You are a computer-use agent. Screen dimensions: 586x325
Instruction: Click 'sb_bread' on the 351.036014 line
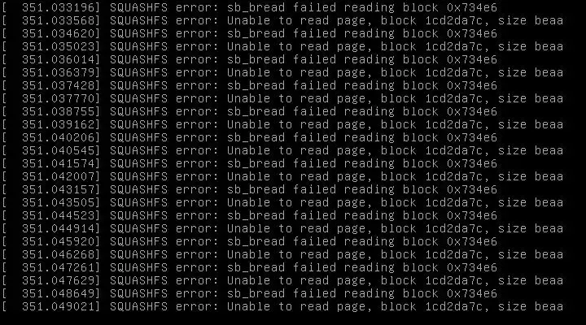point(256,59)
